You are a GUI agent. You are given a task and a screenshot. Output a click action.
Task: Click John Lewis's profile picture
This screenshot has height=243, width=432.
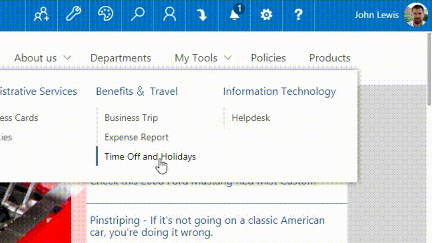416,15
